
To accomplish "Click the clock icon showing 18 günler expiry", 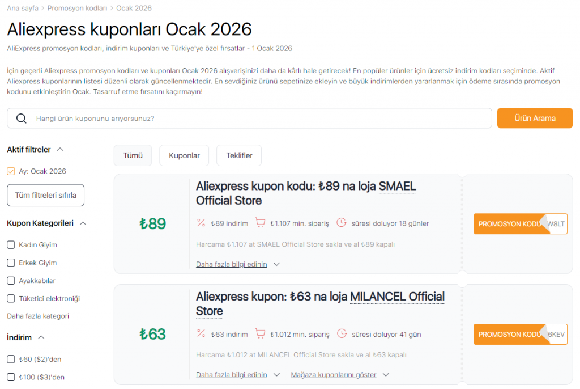I will (342, 223).
